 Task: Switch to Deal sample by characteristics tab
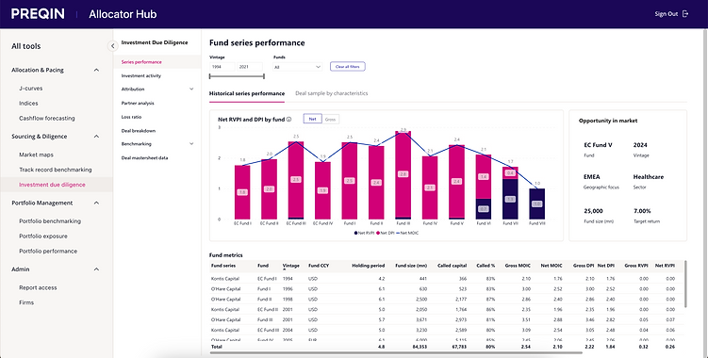click(332, 93)
